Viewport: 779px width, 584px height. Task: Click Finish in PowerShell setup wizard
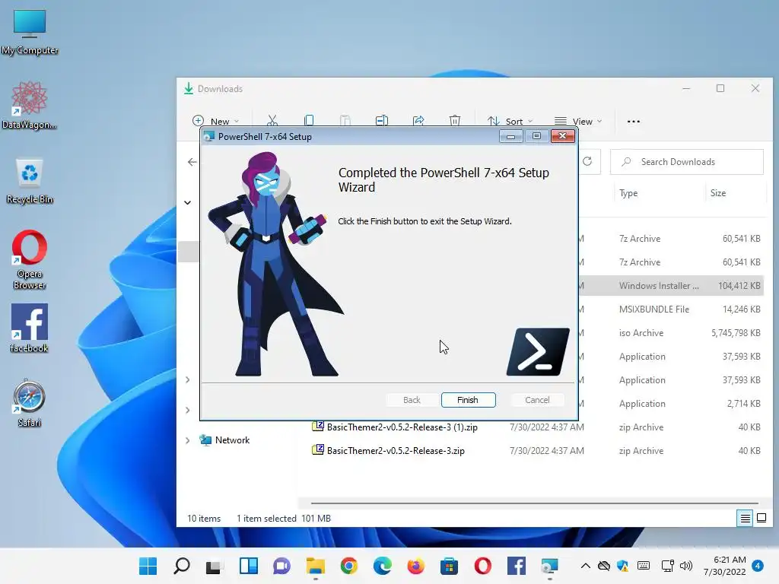pyautogui.click(x=468, y=400)
